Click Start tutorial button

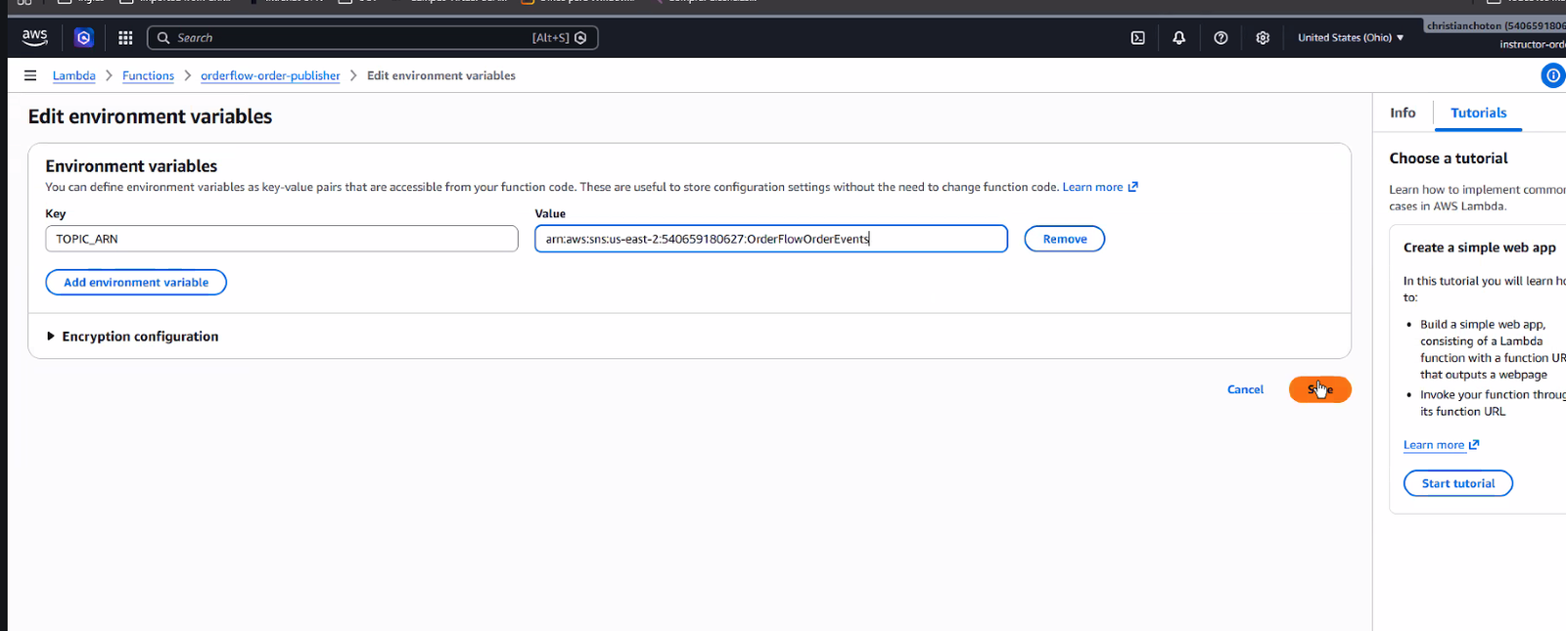tap(1458, 483)
